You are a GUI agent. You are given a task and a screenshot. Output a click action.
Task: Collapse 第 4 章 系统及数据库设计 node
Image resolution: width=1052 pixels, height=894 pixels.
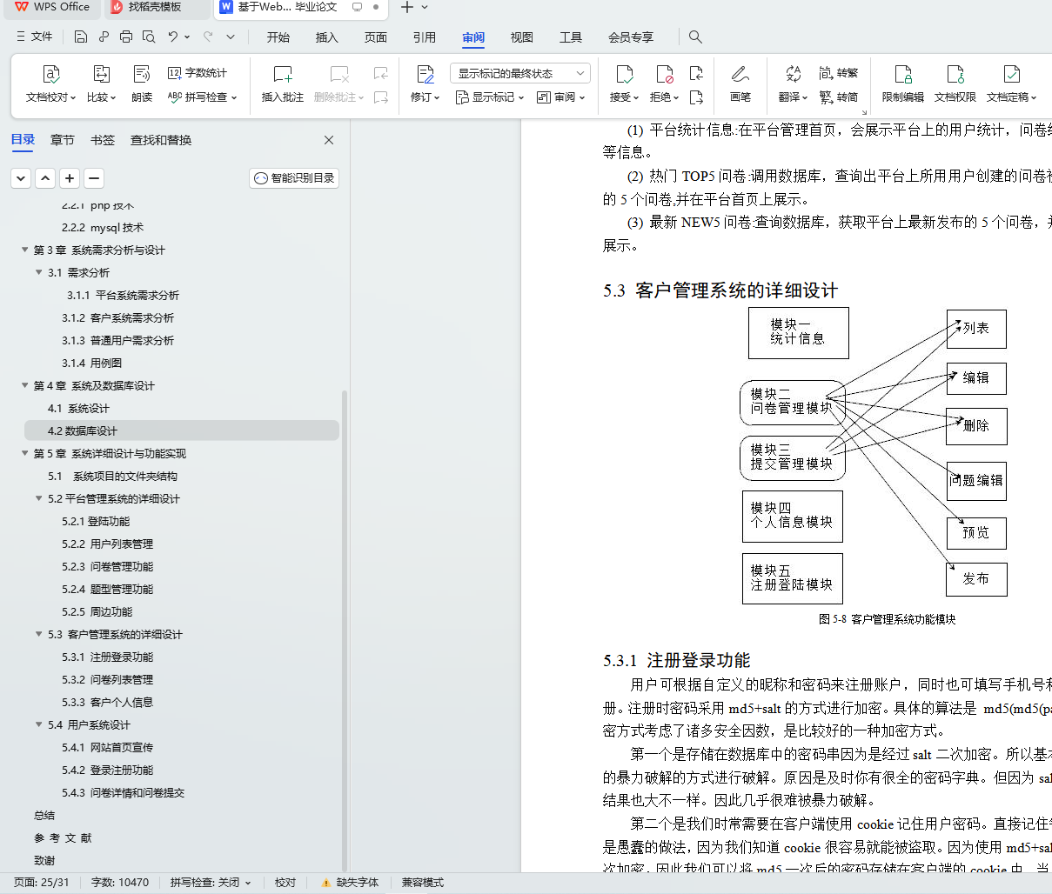pyautogui.click(x=25, y=385)
